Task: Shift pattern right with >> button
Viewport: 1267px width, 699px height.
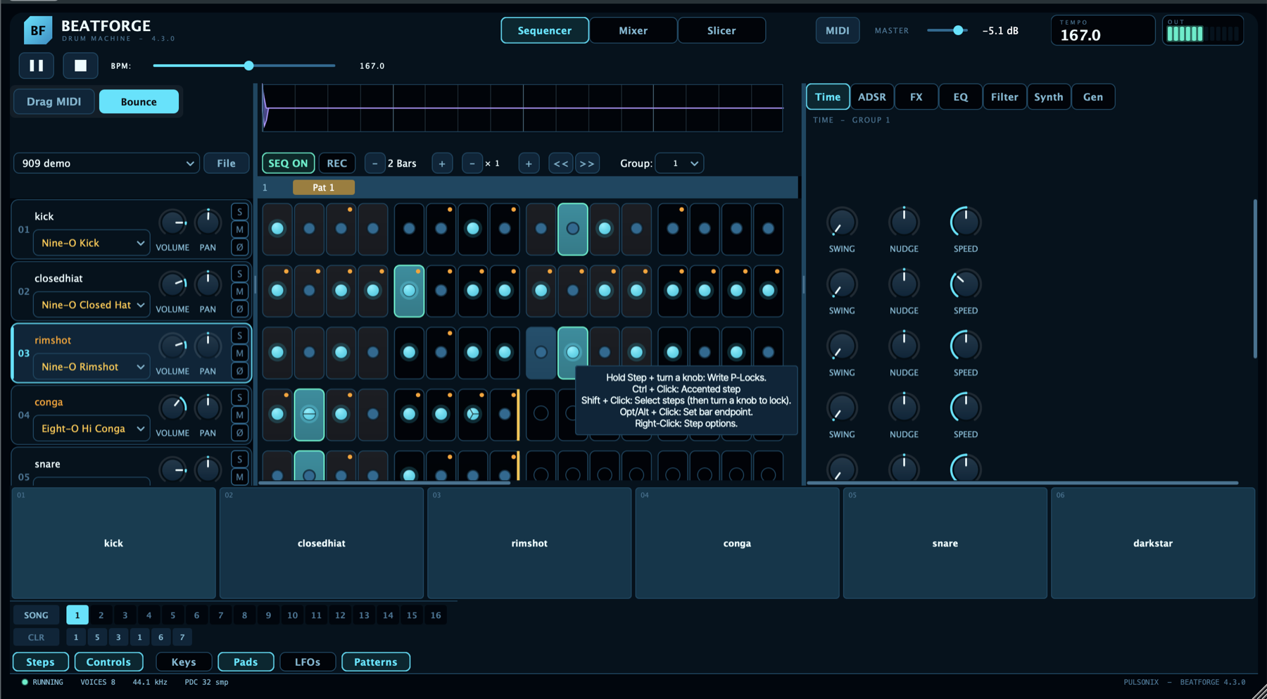Action: pos(586,163)
